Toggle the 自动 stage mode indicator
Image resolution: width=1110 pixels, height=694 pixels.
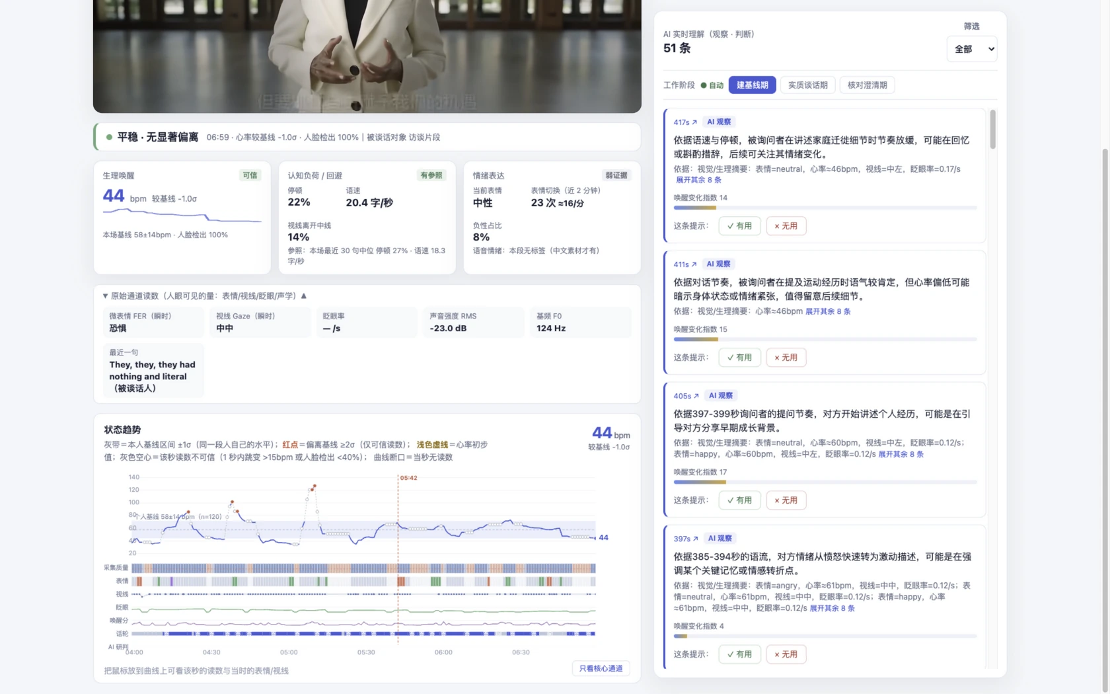tap(712, 85)
